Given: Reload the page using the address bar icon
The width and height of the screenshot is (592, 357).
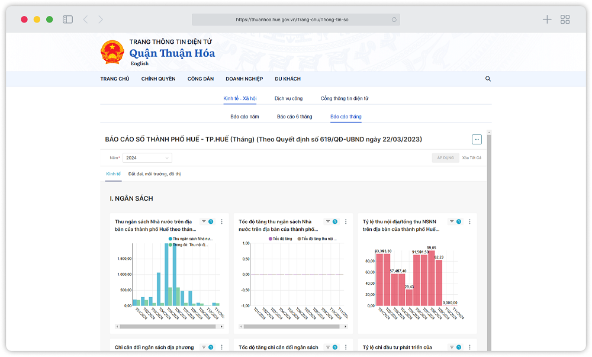Looking at the screenshot, I should pos(394,20).
